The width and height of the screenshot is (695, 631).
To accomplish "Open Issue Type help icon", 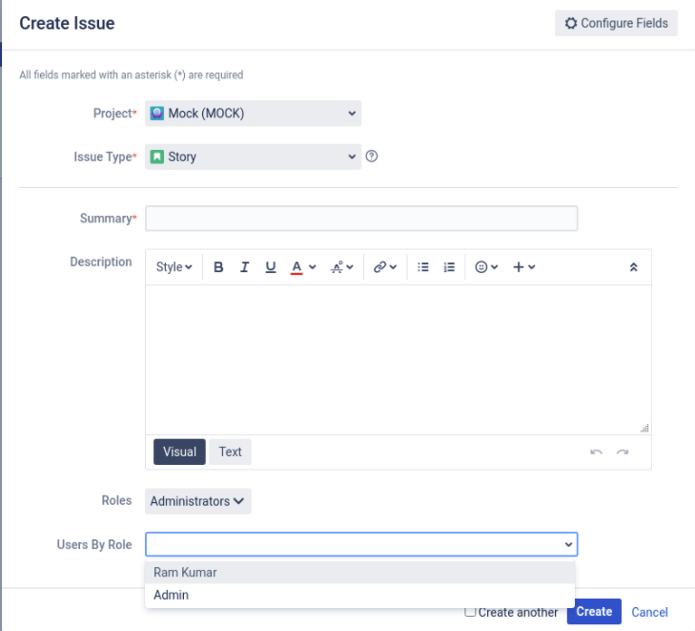I will [372, 157].
